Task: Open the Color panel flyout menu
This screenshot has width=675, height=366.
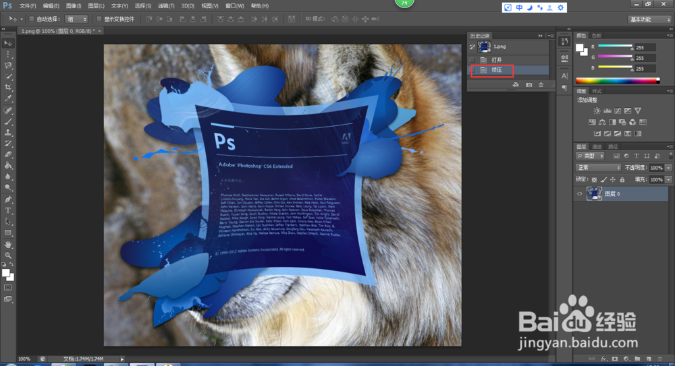Action: [670, 35]
